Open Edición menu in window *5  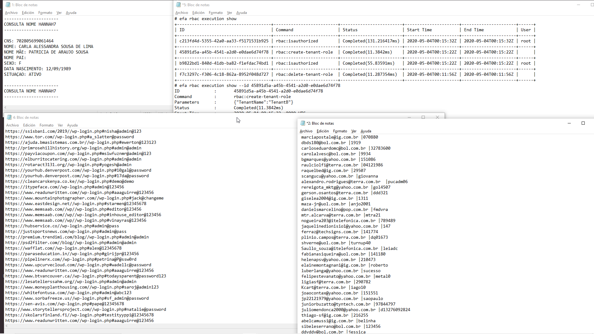click(198, 13)
